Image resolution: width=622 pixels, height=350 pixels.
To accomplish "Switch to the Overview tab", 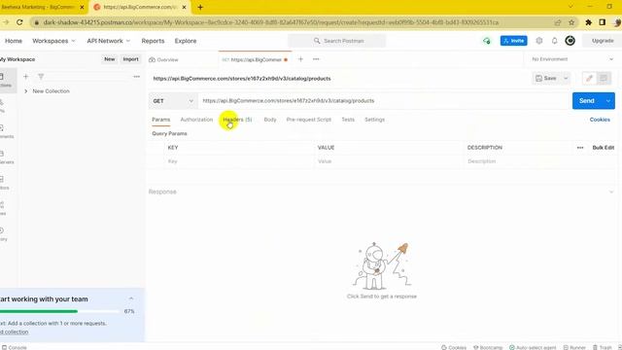I will (164, 60).
